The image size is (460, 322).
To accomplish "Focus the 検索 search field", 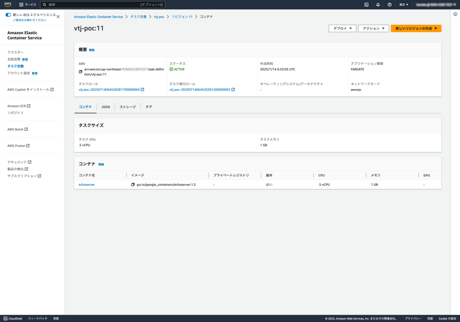I will pos(103,5).
